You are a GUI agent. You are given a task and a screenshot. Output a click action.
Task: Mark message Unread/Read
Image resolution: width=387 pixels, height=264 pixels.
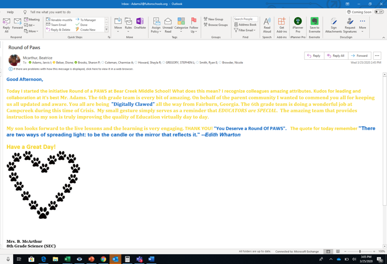(x=168, y=25)
